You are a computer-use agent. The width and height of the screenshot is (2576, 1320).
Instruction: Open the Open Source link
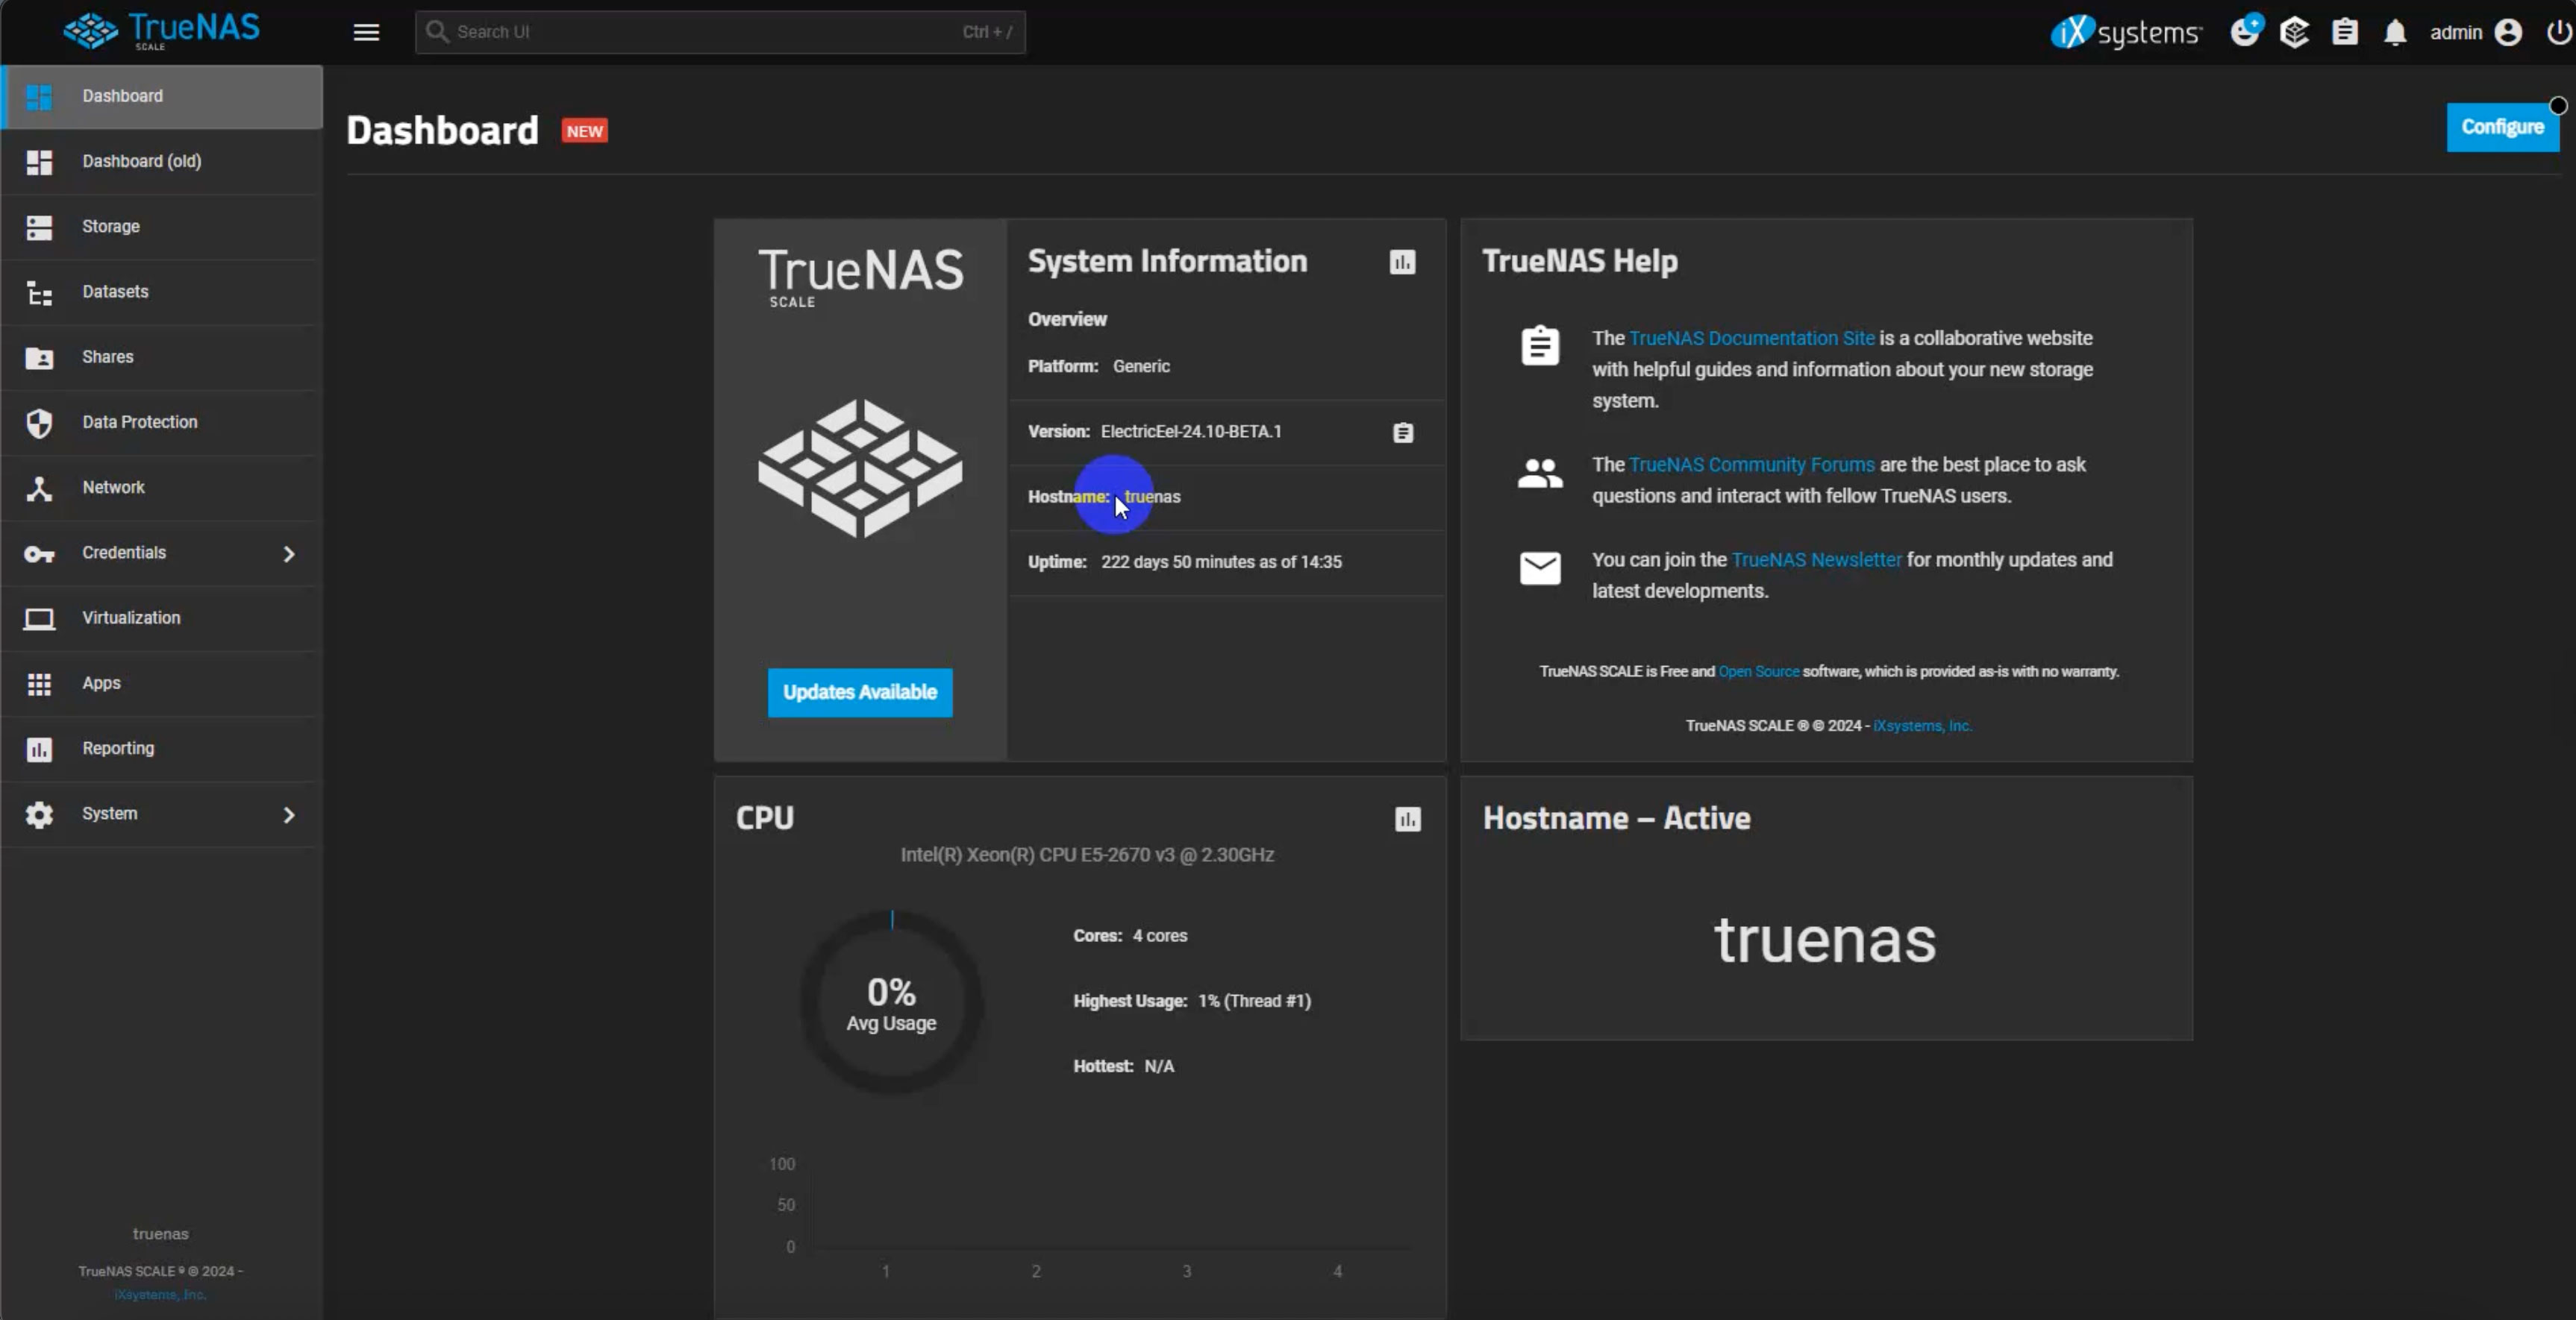(1758, 671)
